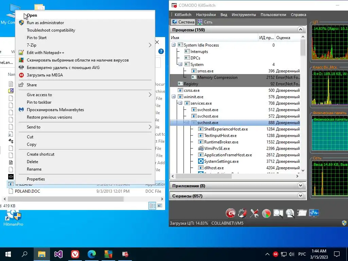Viewport: 348px width, 261px height.
Task: Select the Система tab
Action: [183, 22]
